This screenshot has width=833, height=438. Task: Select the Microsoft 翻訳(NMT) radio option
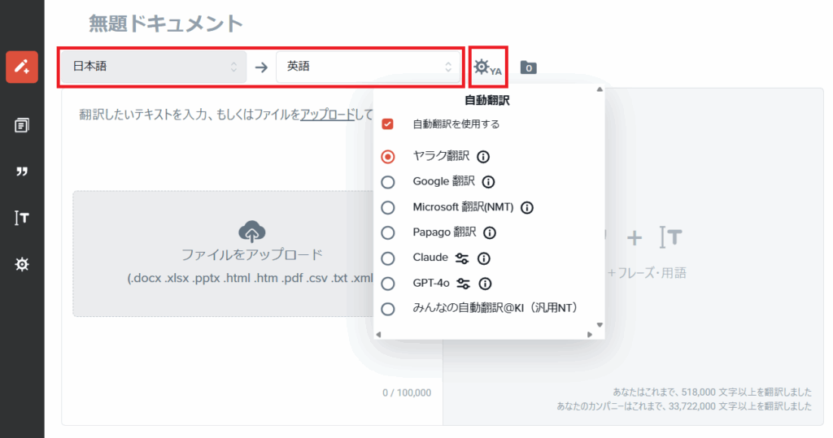[388, 207]
